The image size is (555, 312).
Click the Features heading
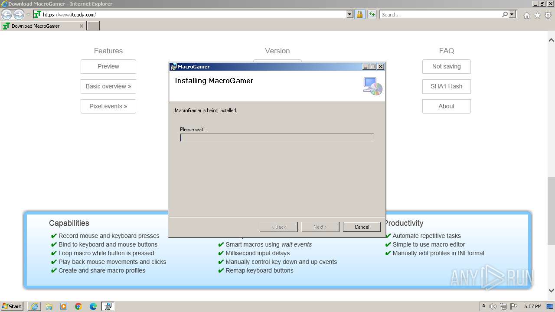click(x=108, y=51)
